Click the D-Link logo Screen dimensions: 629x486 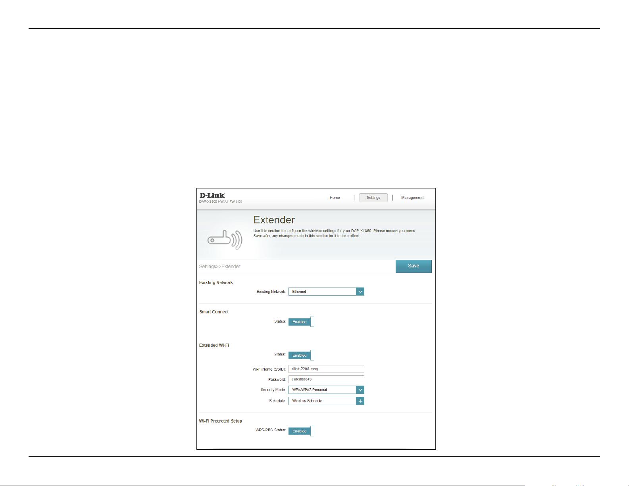(212, 195)
